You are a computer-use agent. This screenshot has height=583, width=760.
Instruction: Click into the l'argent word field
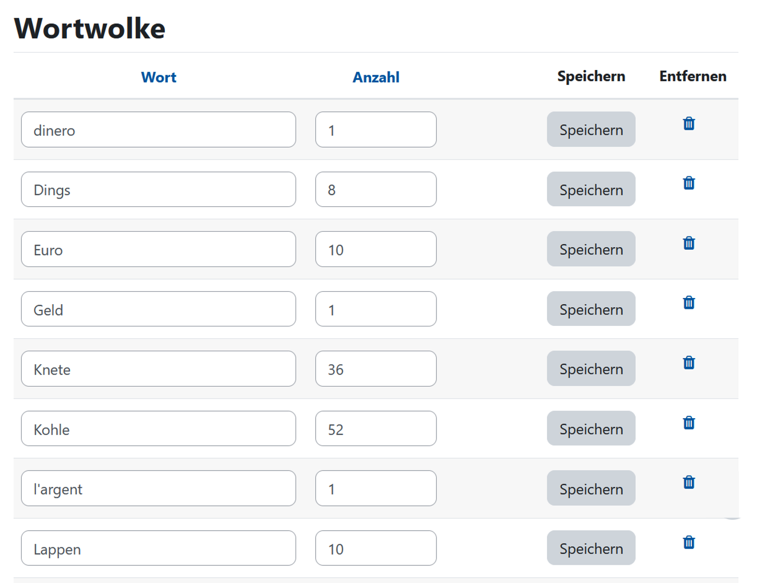click(158, 489)
